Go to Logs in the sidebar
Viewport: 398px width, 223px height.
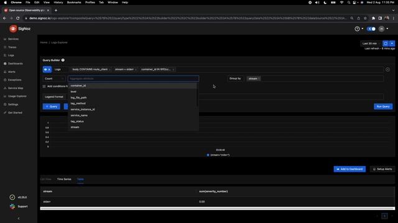point(11,55)
